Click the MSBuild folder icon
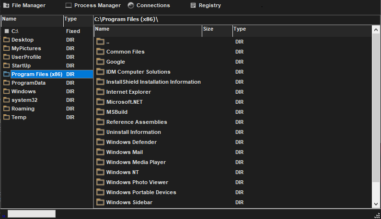Screen dimensions: 381x219 click(100, 112)
